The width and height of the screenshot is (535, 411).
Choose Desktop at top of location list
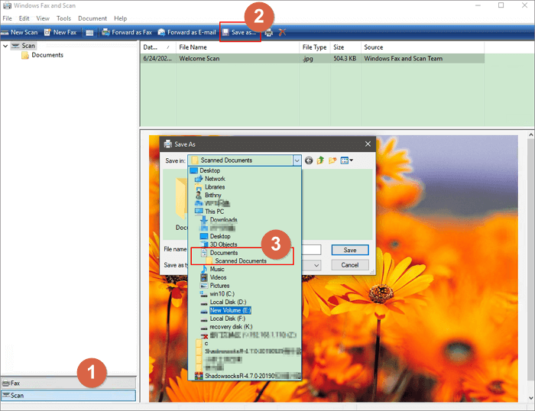(205, 170)
